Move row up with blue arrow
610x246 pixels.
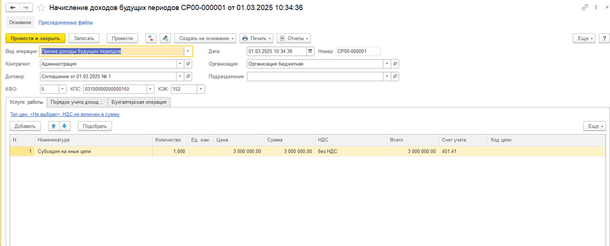54,126
